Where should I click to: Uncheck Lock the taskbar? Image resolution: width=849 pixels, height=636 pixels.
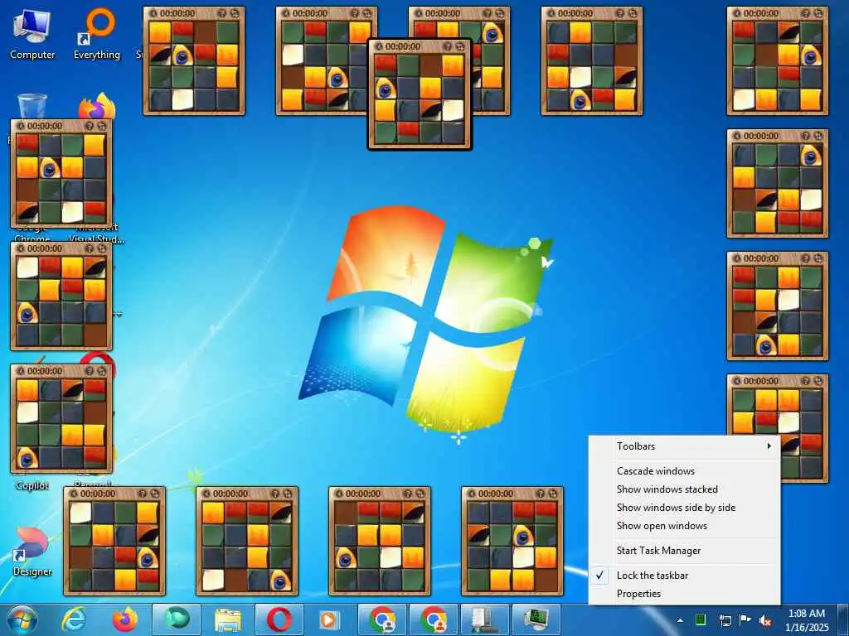point(684,576)
